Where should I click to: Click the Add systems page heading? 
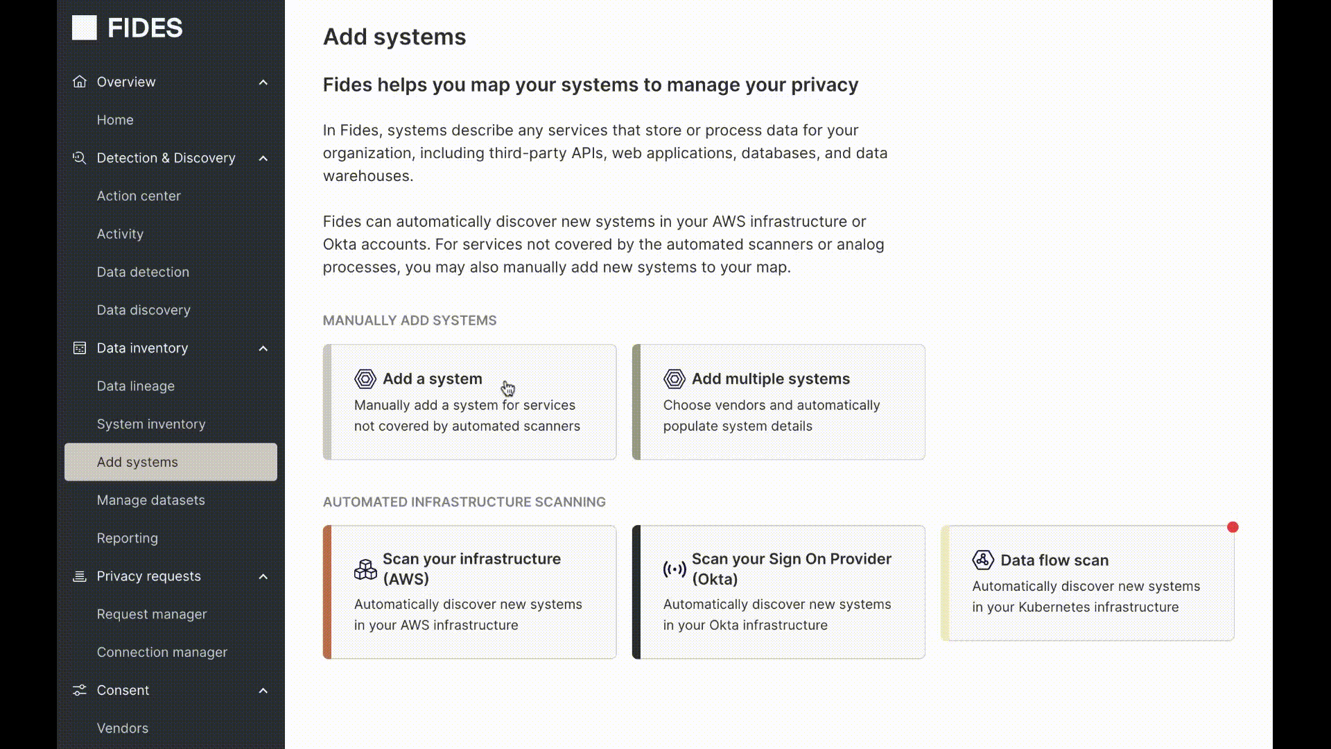point(394,37)
